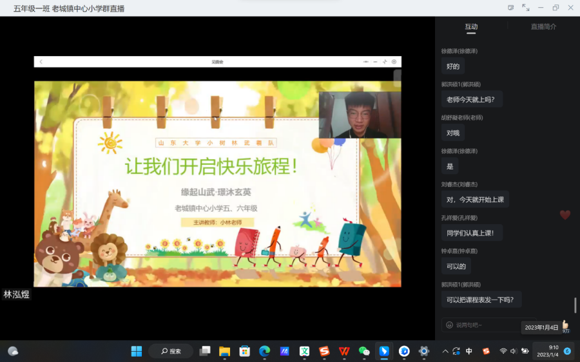Open the clock and date flyout
Viewport: 580px width, 362px height.
point(547,351)
